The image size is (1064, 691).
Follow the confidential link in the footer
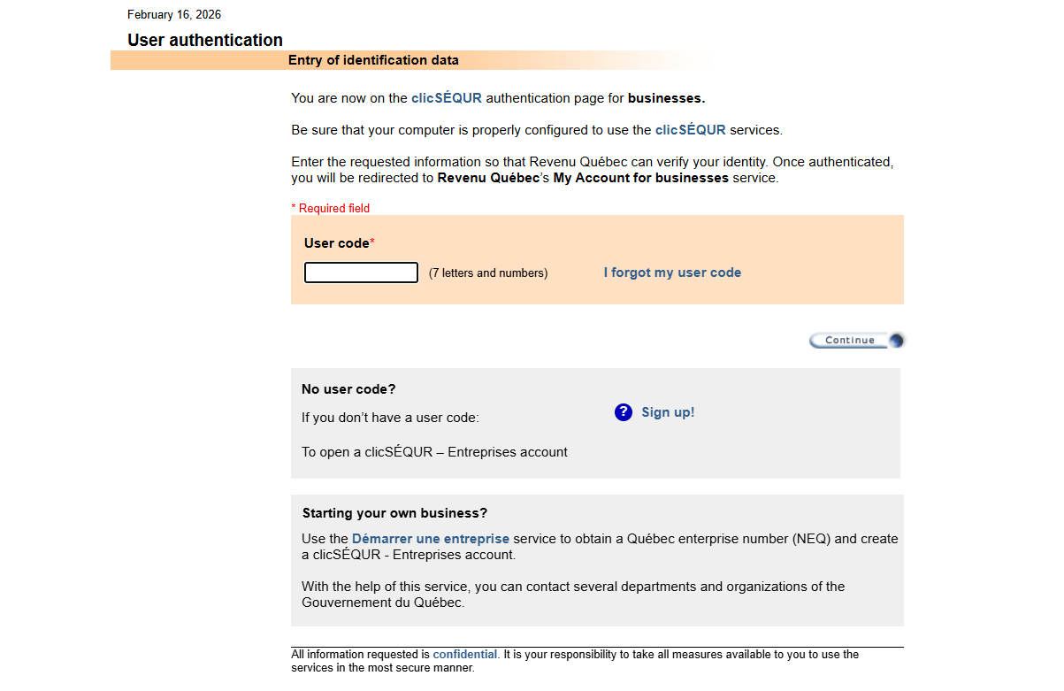point(465,655)
